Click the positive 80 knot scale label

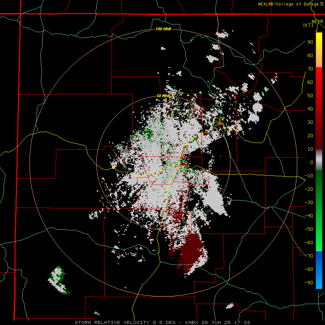(x=310, y=55)
